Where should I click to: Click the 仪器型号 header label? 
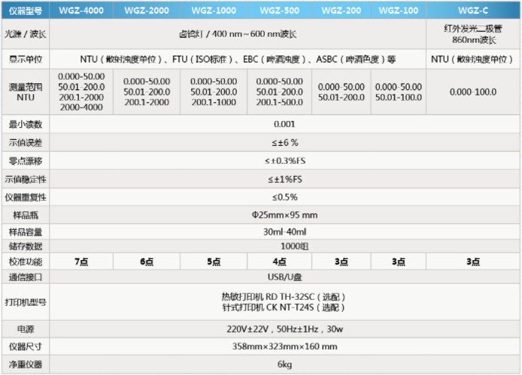[25, 11]
